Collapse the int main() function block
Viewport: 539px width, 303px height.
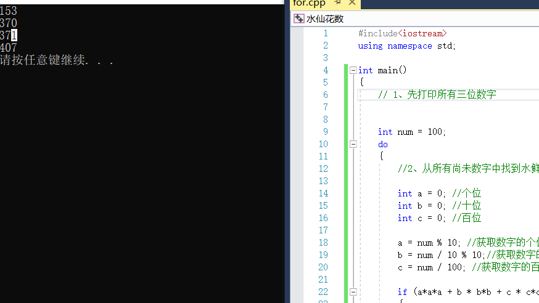pos(353,70)
